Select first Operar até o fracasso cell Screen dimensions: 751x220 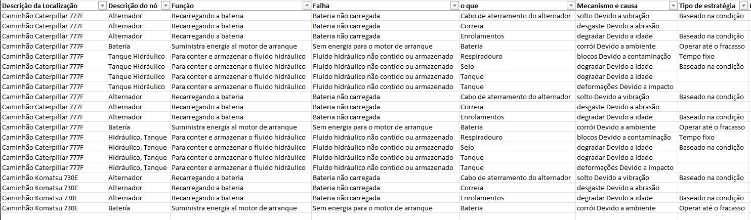(x=714, y=46)
